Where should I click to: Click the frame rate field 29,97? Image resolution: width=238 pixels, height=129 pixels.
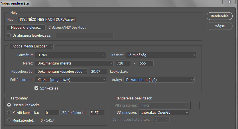(x=99, y=71)
